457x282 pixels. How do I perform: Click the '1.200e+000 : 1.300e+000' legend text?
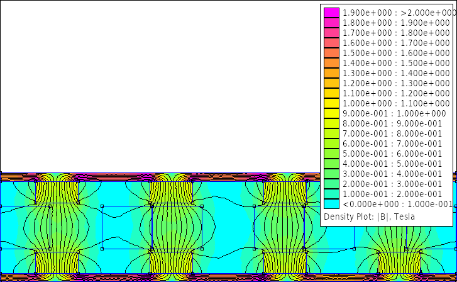[396, 83]
